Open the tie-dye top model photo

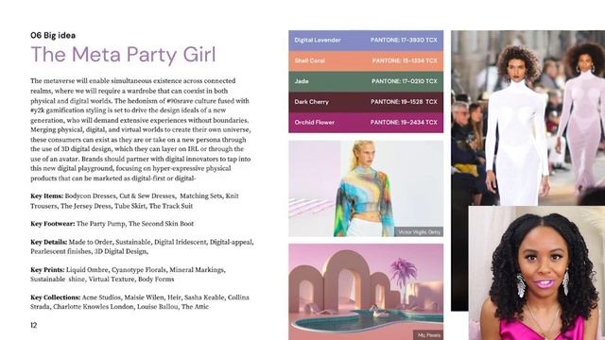(366, 189)
